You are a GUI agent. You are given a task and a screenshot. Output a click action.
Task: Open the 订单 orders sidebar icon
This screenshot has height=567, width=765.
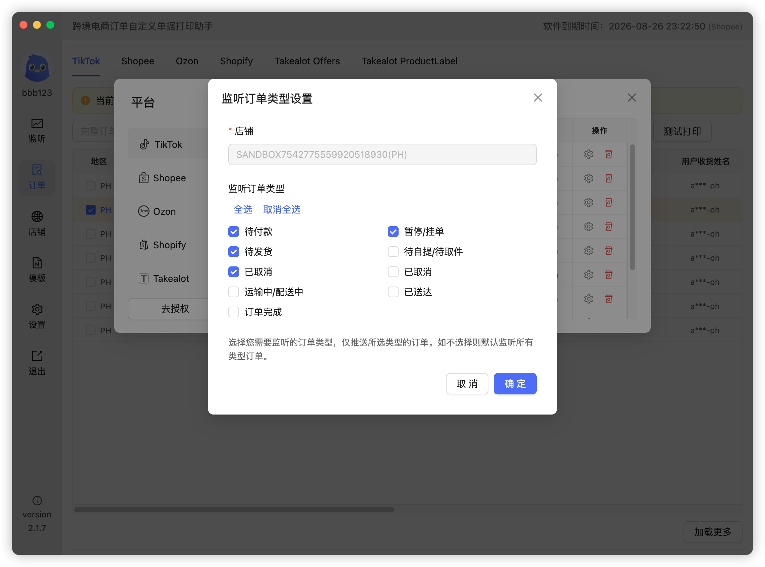(37, 177)
